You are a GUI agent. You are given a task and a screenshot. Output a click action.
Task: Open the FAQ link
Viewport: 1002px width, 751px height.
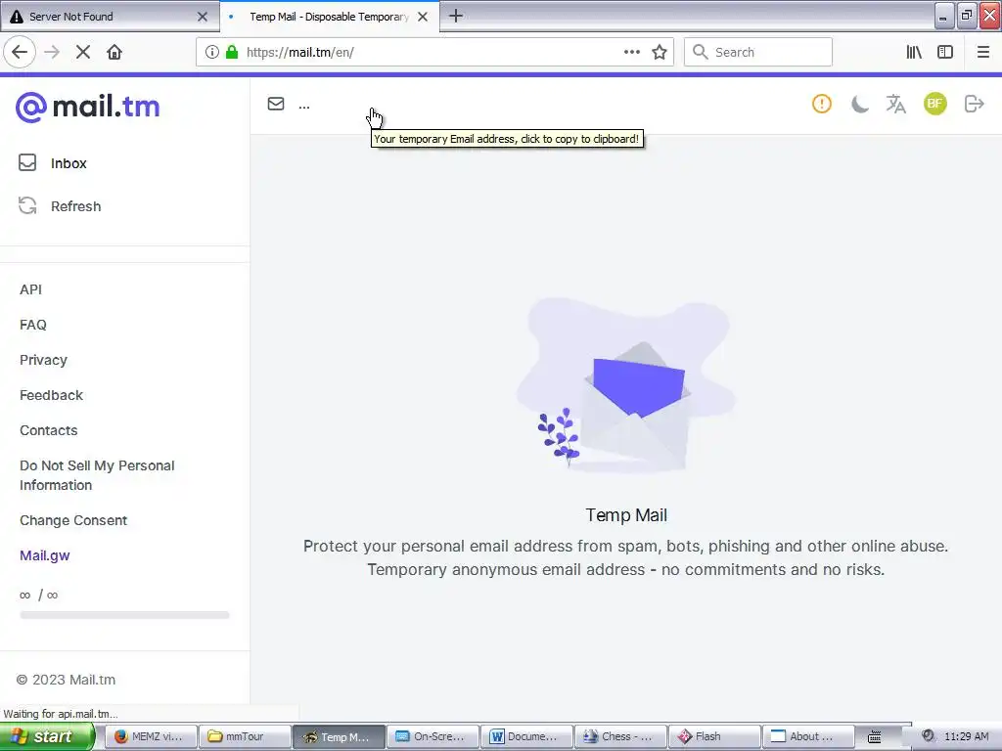click(32, 325)
